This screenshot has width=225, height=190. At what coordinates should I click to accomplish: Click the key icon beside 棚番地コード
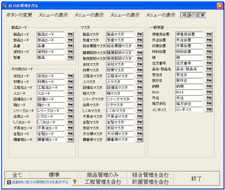click(x=70, y=140)
